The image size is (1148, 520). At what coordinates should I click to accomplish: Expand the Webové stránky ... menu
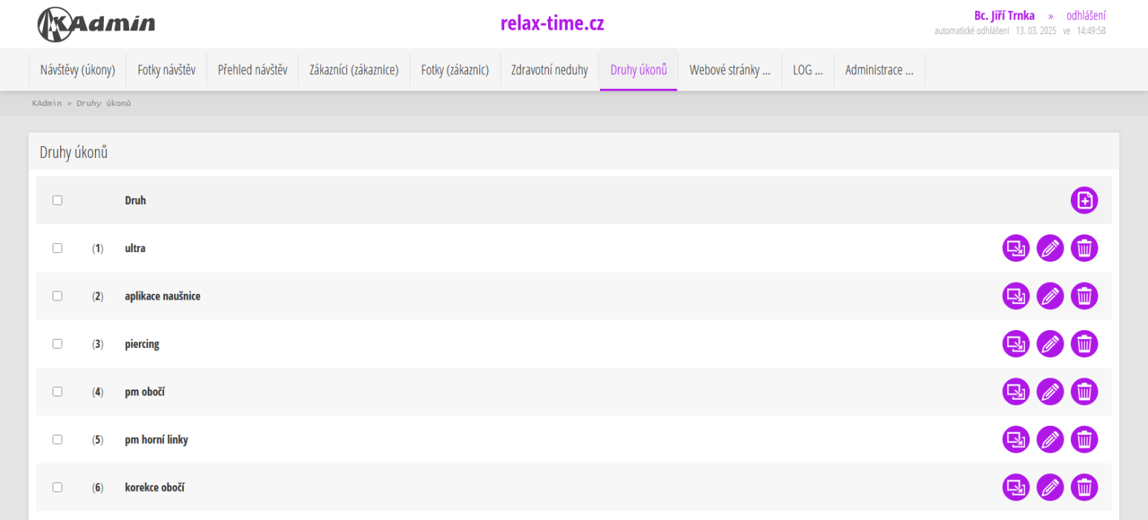coord(729,70)
